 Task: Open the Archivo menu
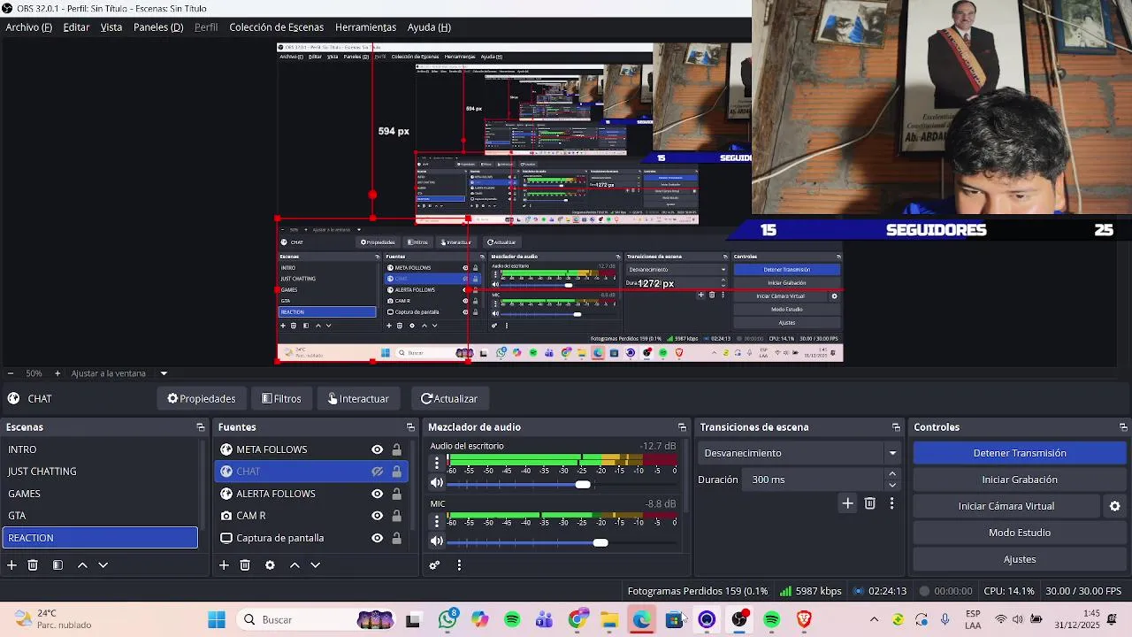tap(29, 27)
